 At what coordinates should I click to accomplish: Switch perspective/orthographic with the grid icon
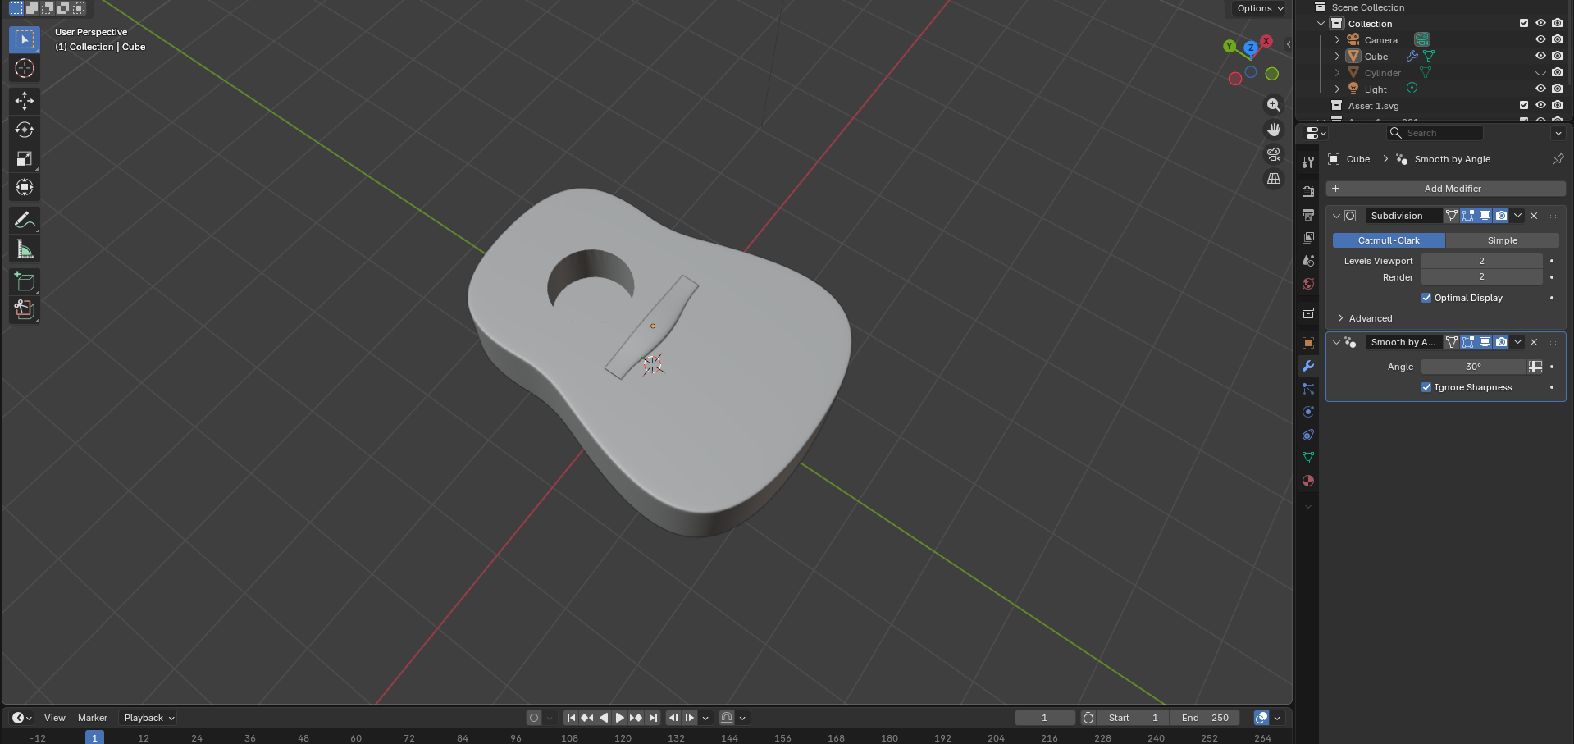1274,179
